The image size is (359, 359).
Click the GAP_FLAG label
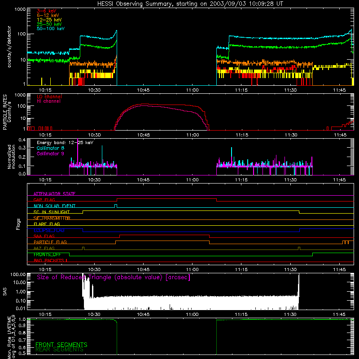click(44, 200)
